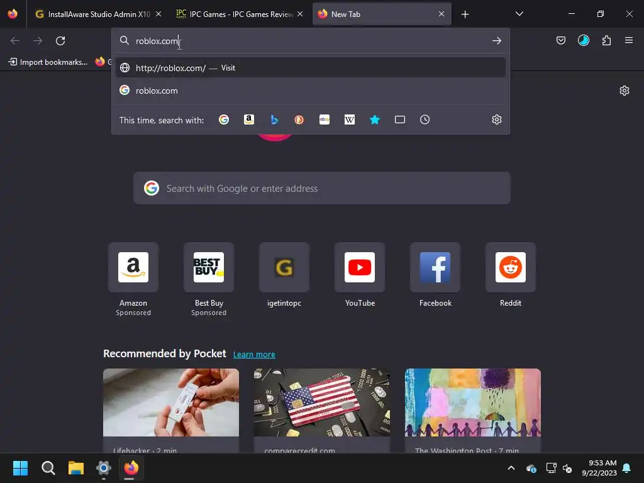Search open Tabs using the tab icon
This screenshot has width=644, height=483.
click(399, 119)
